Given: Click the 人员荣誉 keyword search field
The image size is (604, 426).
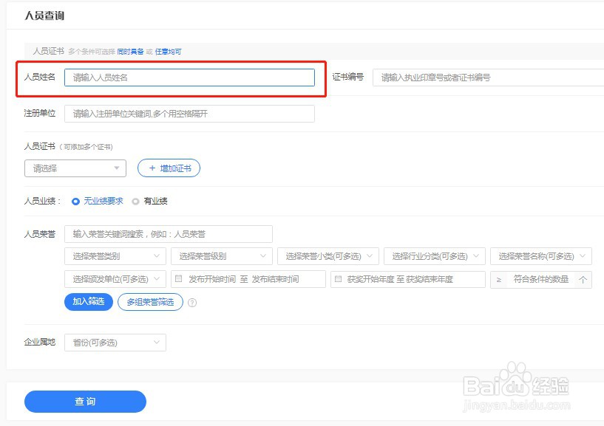Looking at the screenshot, I should pyautogui.click(x=169, y=234).
